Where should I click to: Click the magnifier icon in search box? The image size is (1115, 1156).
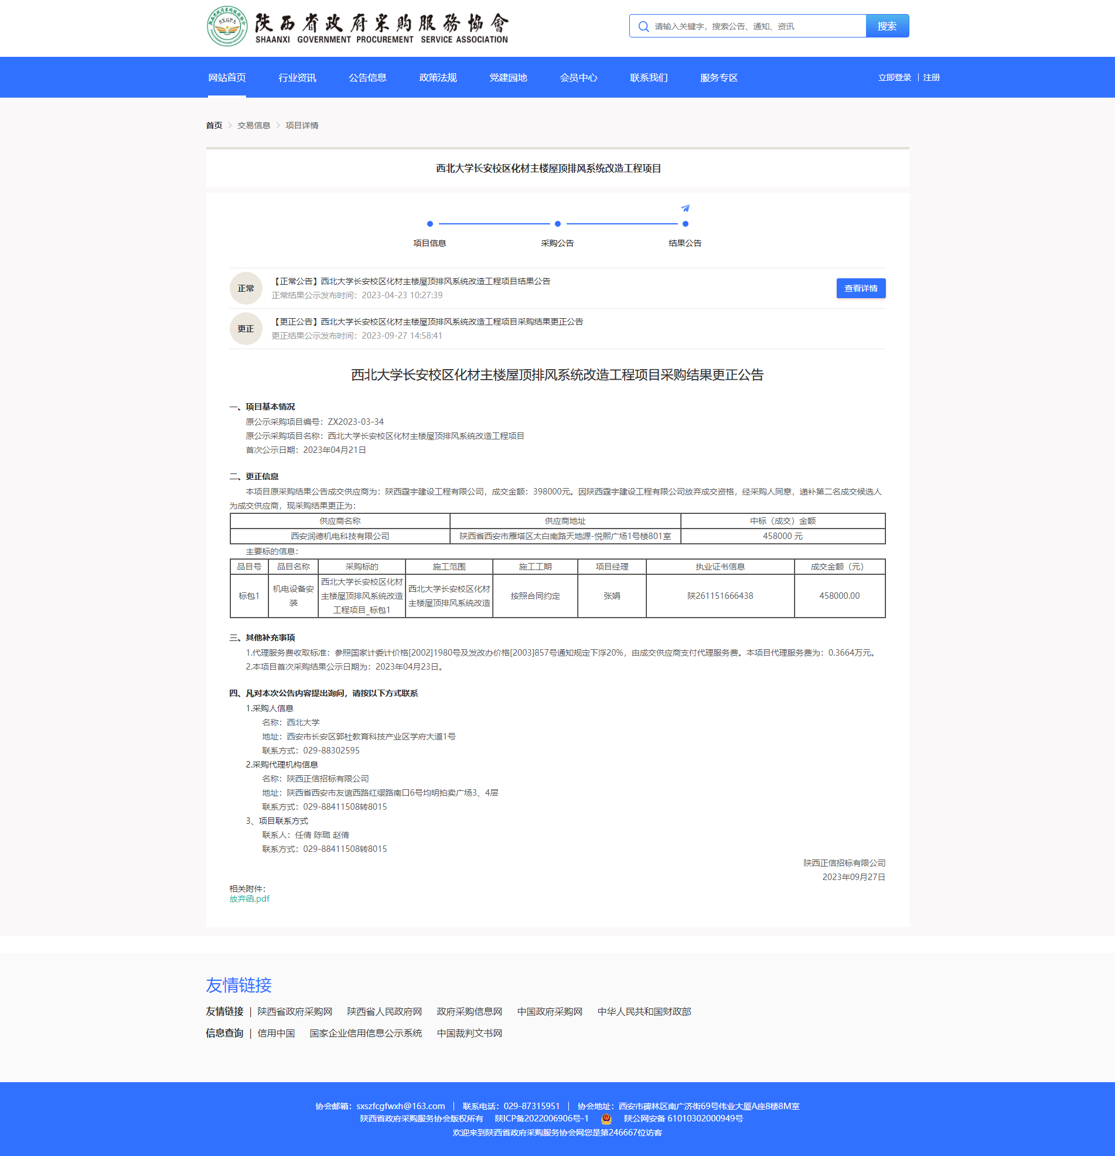click(643, 26)
